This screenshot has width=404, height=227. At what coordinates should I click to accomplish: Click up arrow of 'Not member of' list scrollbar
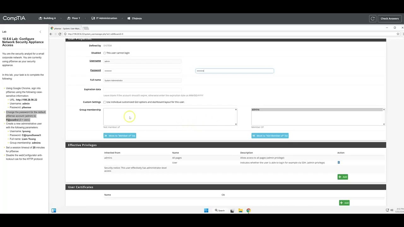point(236,109)
